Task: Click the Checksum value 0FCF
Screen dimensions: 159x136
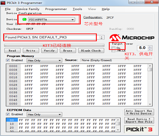Action: pyautogui.click(x=30, y=29)
